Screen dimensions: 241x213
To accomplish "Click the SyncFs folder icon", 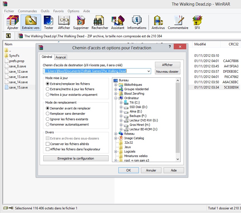I will tap(6, 55).
